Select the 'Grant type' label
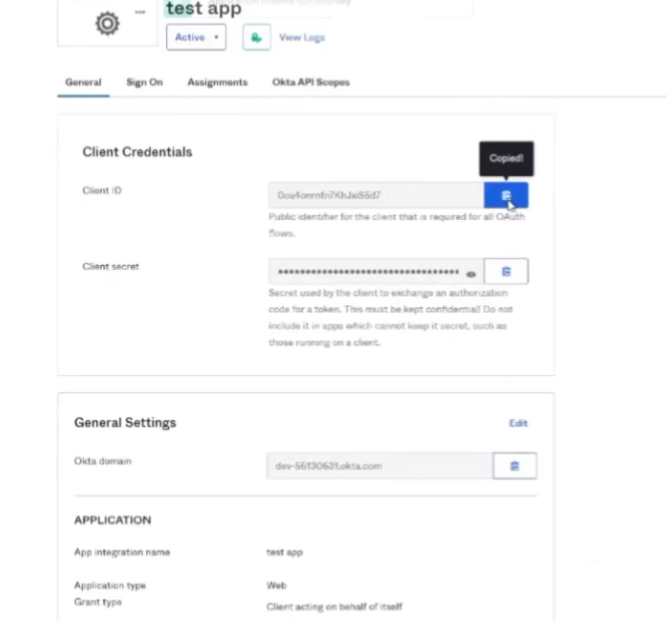667x621 pixels. pyautogui.click(x=98, y=602)
